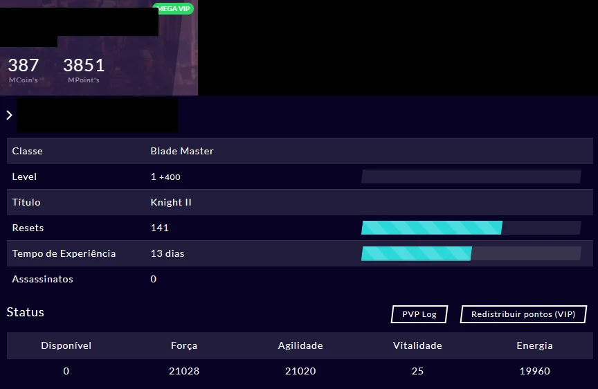Click the Disponível column header

pyautogui.click(x=66, y=345)
